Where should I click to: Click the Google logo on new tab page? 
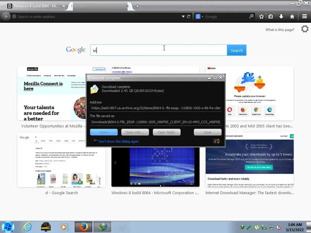pyautogui.click(x=76, y=50)
